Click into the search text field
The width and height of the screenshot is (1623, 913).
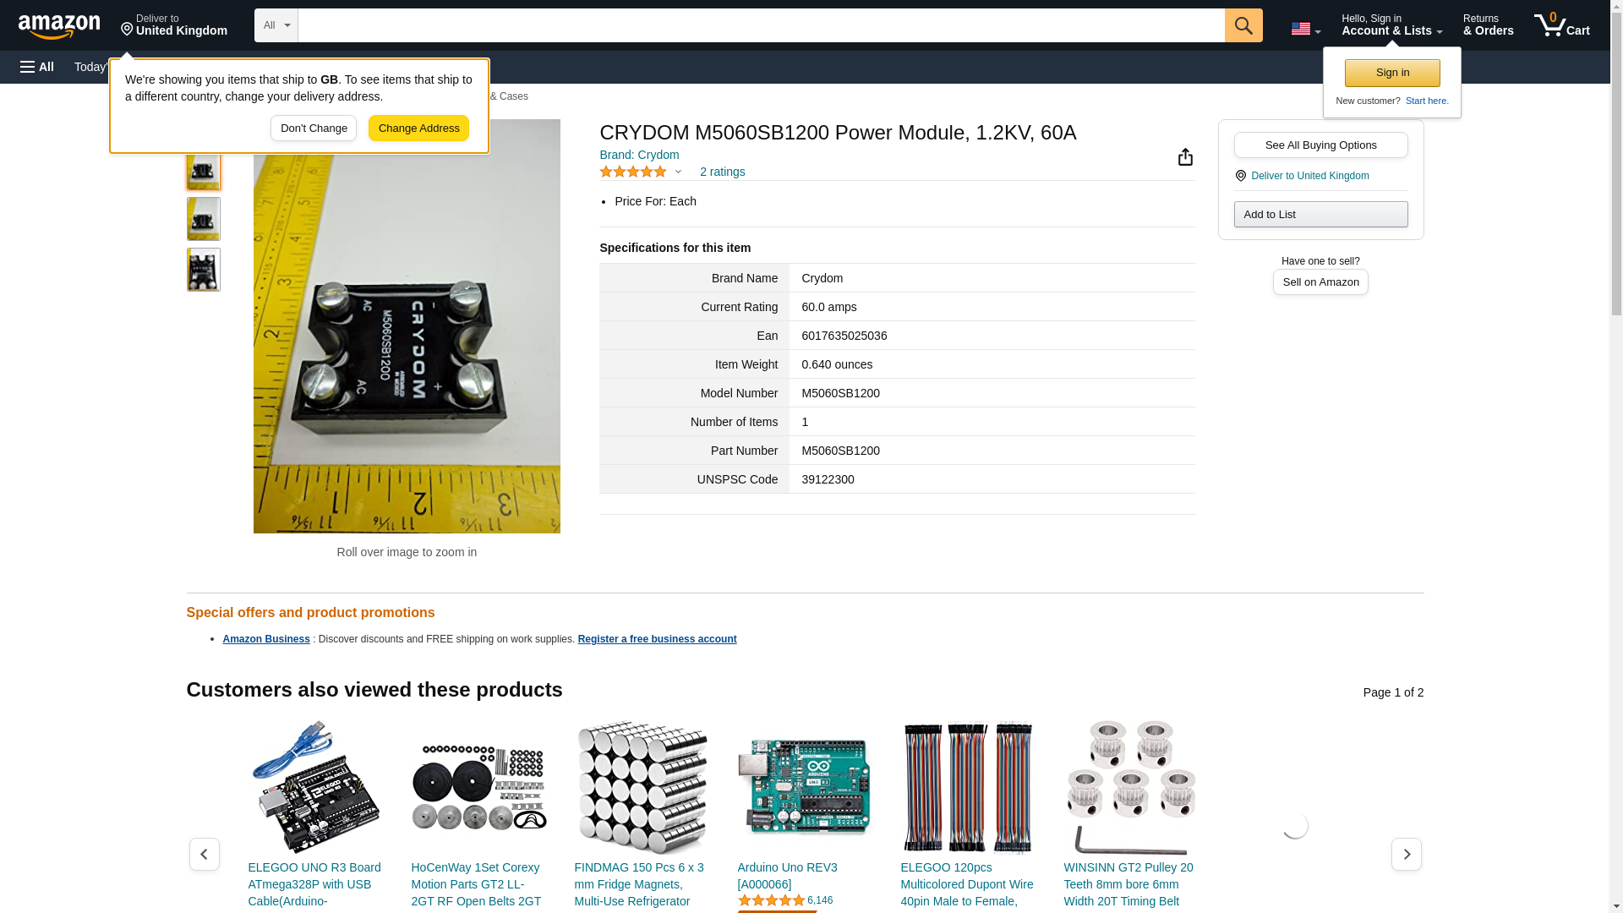pos(761,25)
